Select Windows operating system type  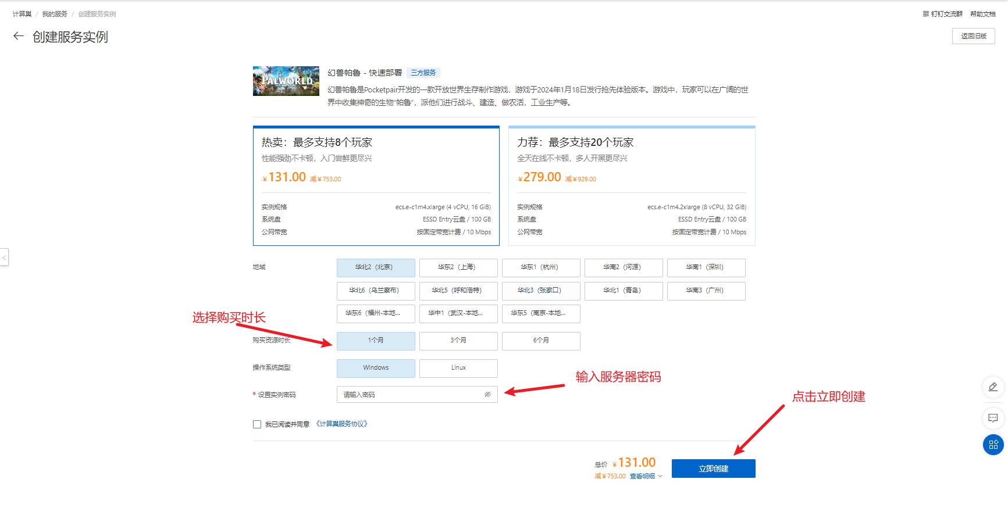(376, 369)
